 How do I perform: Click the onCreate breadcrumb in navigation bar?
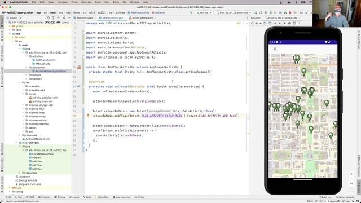[160, 12]
